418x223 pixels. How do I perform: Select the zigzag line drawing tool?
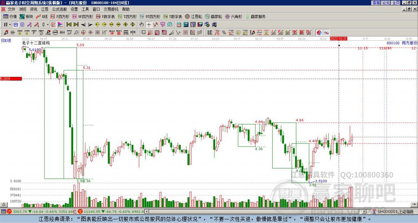click(178, 33)
